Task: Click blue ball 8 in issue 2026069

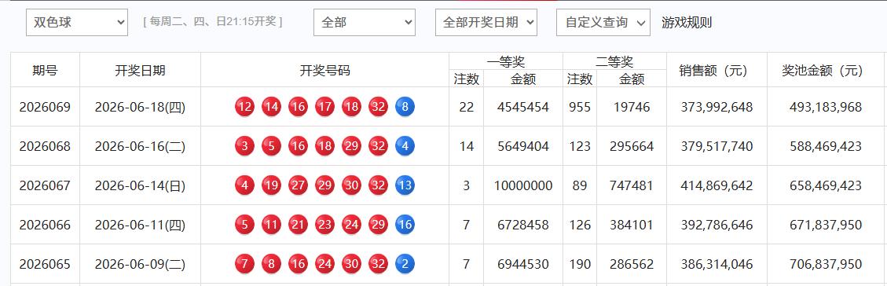Action: 405,107
